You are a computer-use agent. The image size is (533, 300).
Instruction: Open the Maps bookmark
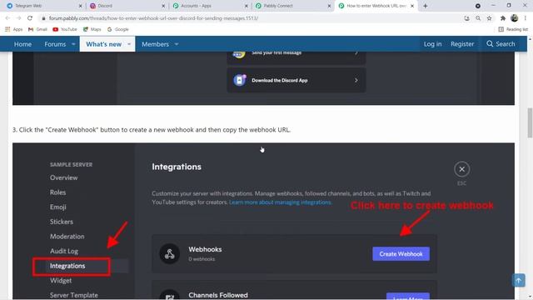[x=92, y=29]
